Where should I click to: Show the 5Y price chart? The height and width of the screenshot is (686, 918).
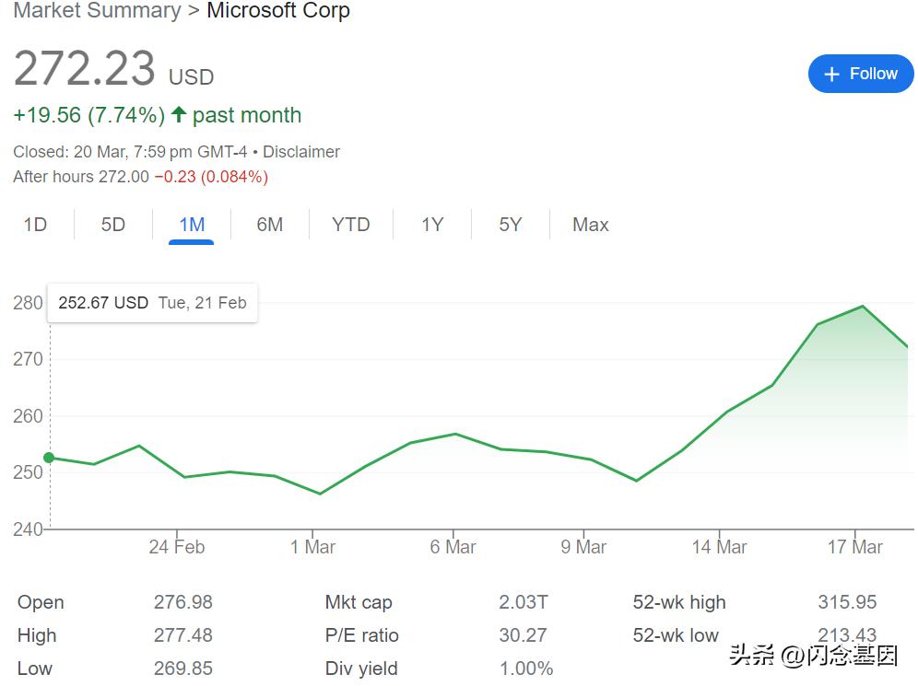point(510,225)
